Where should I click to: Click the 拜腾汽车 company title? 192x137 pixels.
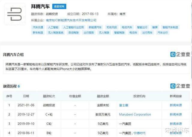pos(40,7)
